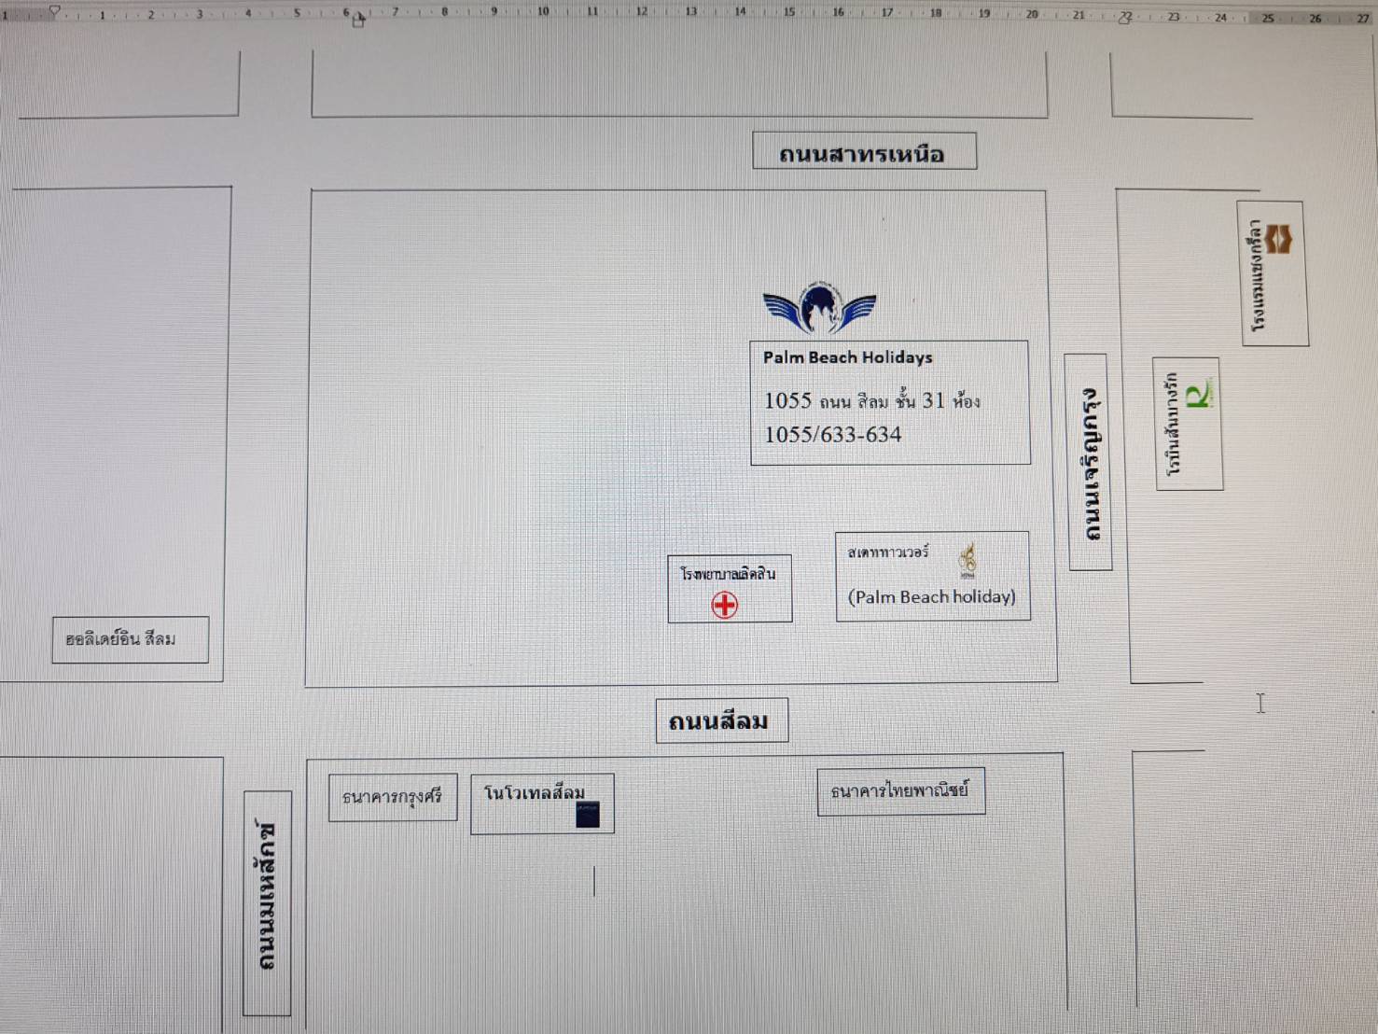Click the Novotel dark blue square logo
The height and width of the screenshot is (1034, 1378).
pyautogui.click(x=588, y=815)
